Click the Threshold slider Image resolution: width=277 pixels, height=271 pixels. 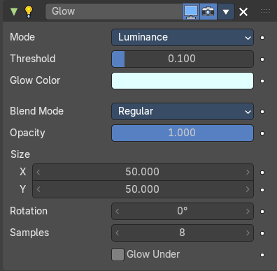183,59
